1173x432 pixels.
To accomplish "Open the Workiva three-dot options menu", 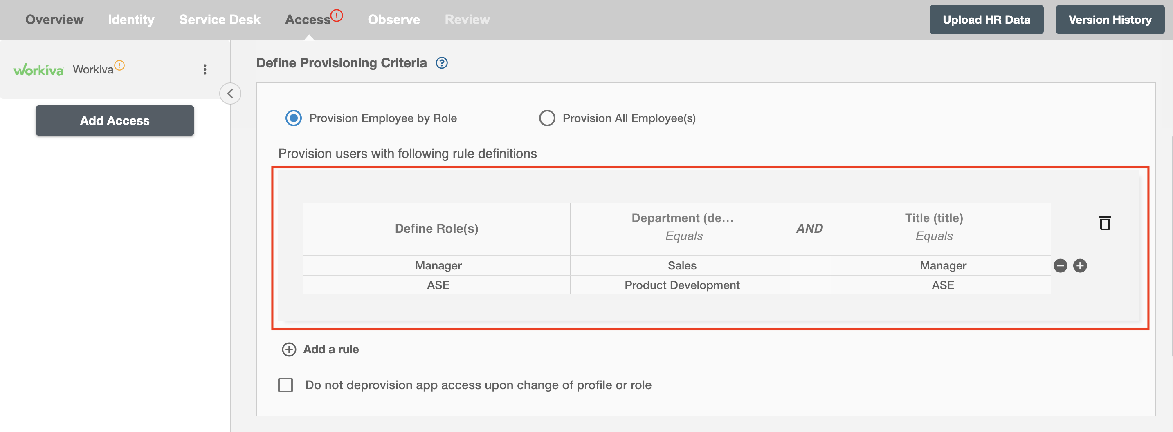I will click(x=205, y=69).
